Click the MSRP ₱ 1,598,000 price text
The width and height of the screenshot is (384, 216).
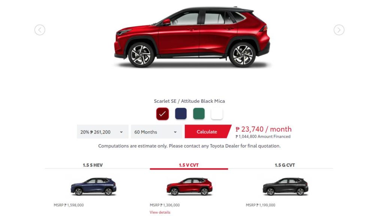69,205
